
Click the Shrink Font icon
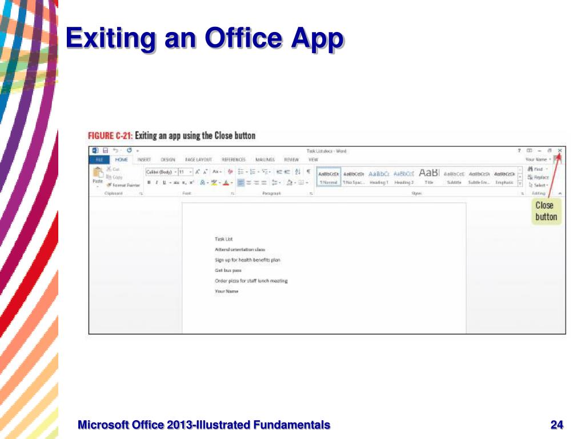click(205, 171)
